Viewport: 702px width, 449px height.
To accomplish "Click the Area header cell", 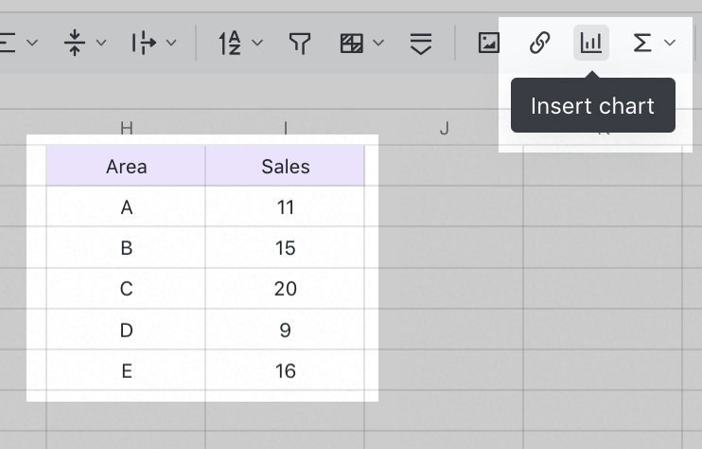I will click(126, 167).
